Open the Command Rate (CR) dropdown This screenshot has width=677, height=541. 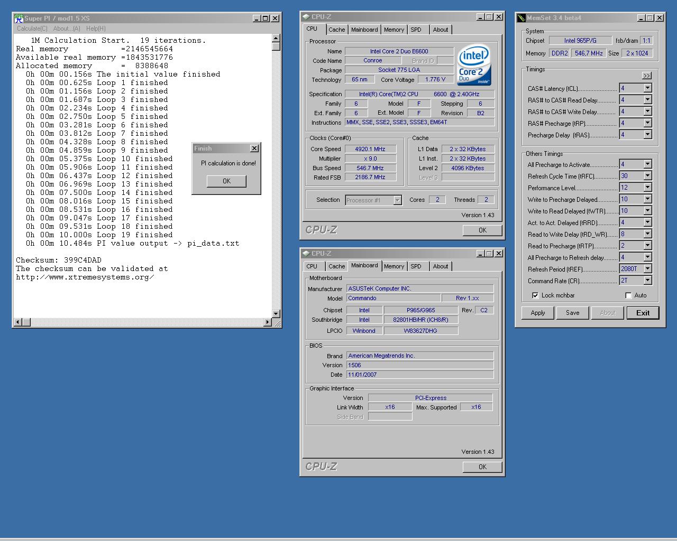click(647, 281)
